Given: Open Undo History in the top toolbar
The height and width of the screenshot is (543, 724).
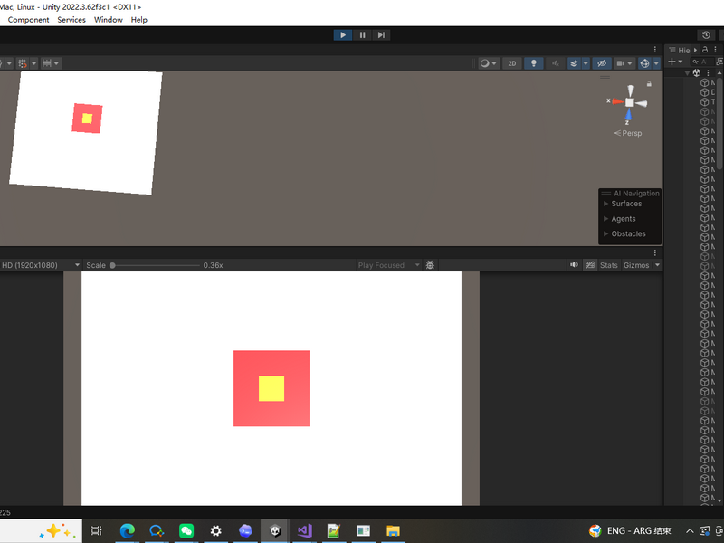Looking at the screenshot, I should 706,35.
